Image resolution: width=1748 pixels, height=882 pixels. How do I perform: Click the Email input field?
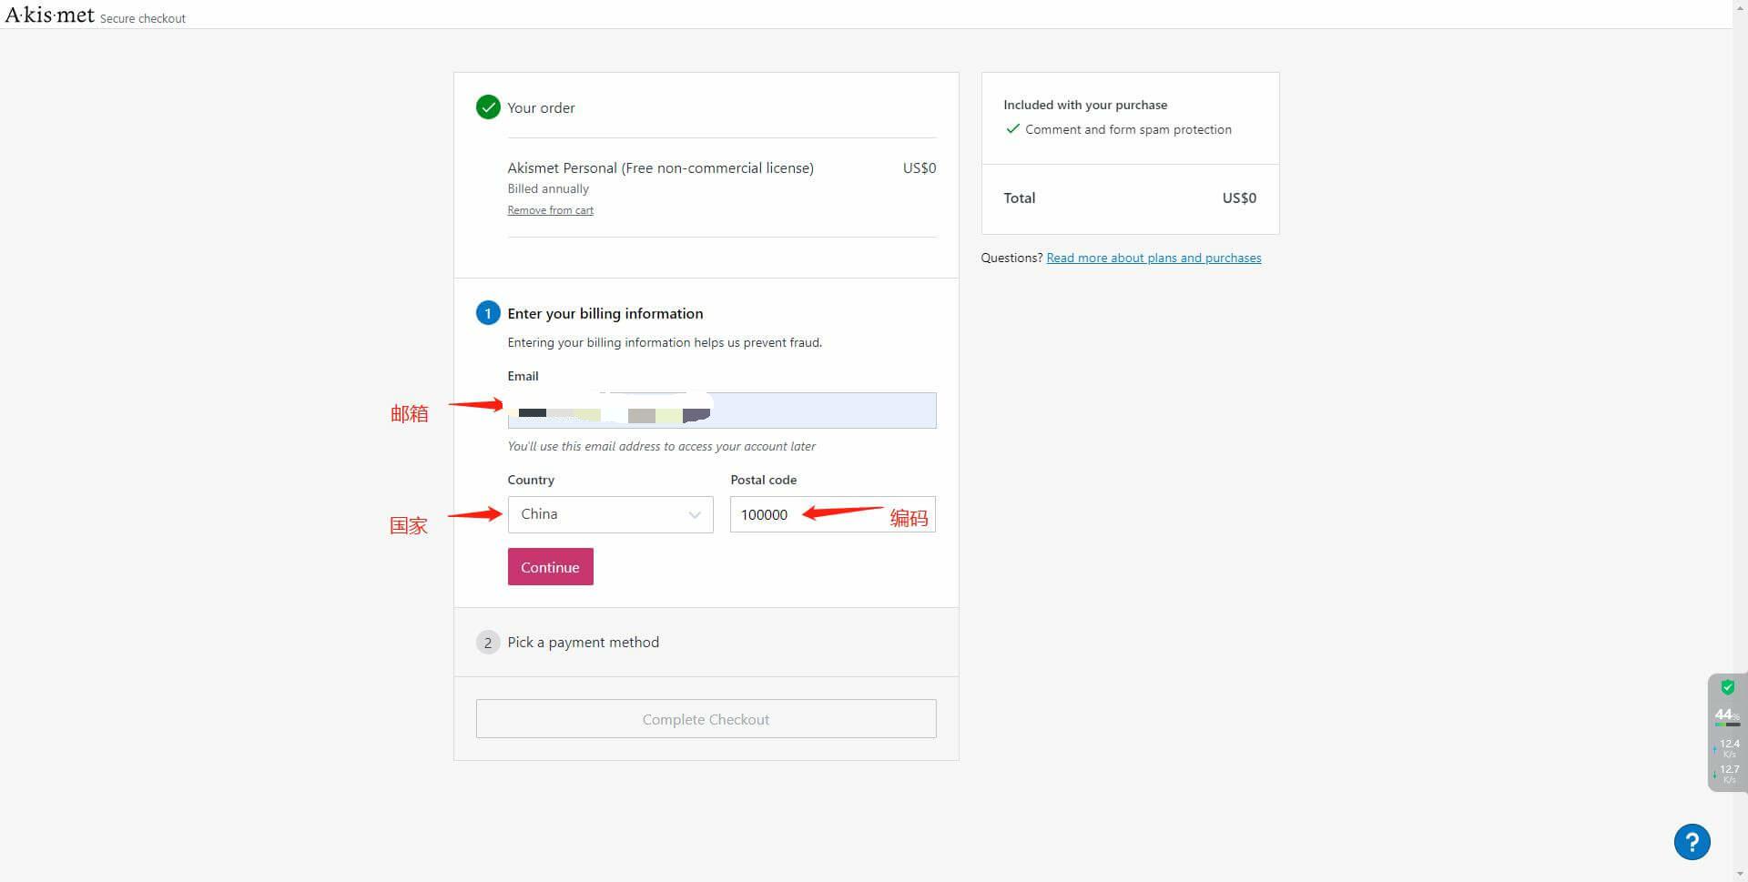tap(722, 411)
